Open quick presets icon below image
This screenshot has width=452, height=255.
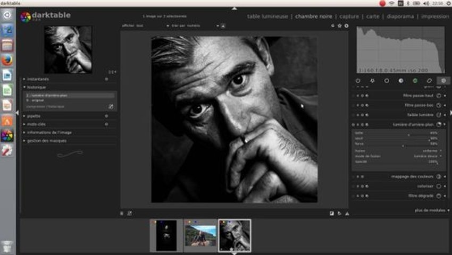122,214
